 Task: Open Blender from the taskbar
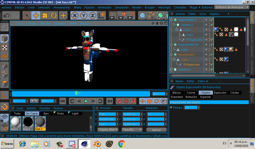97,144
